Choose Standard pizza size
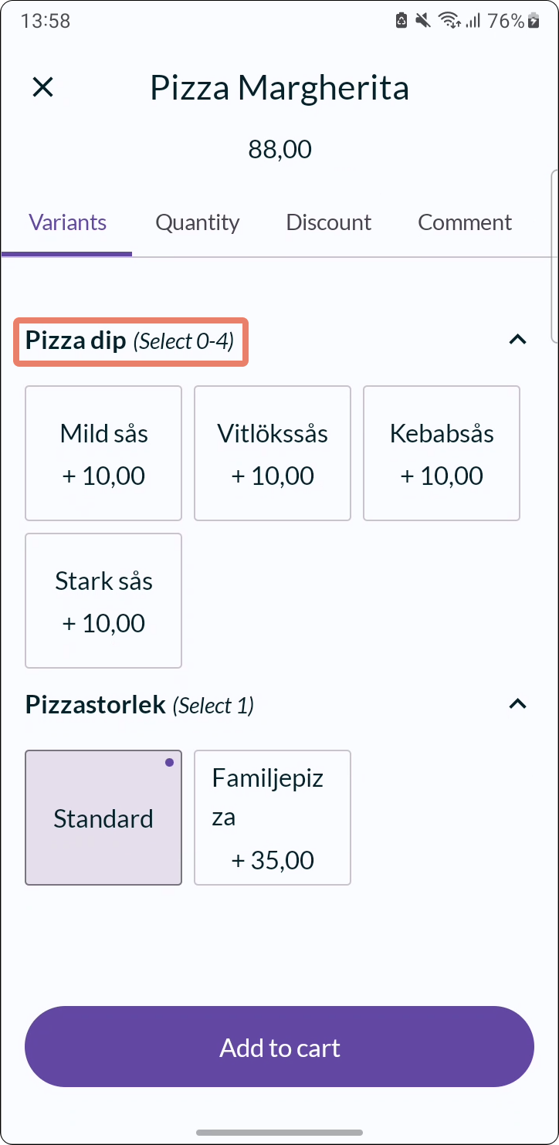This screenshot has width=559, height=1145. (103, 818)
